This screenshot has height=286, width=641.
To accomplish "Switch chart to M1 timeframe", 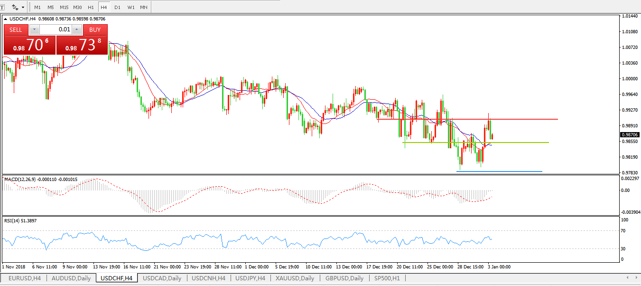I will click(37, 8).
